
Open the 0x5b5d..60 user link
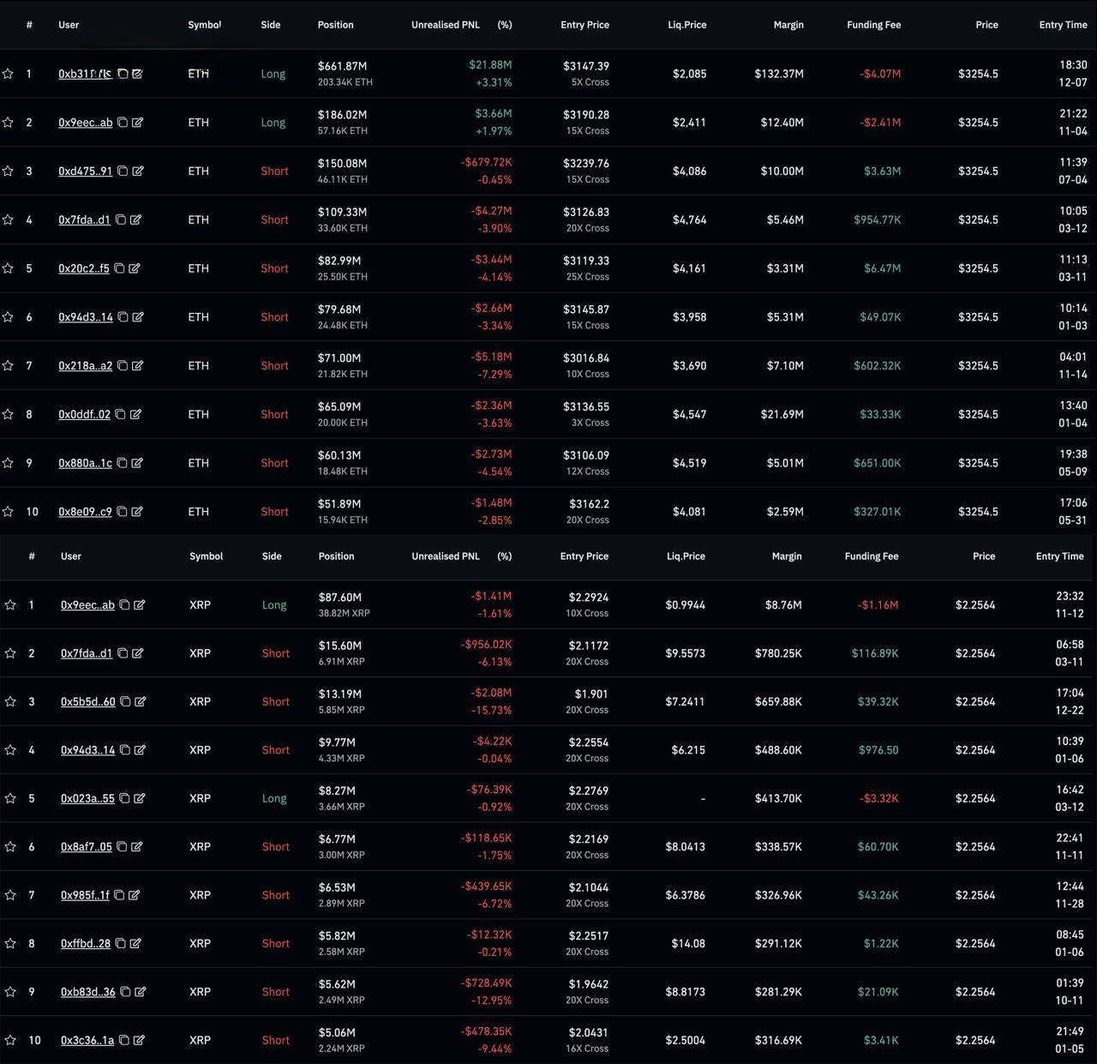click(87, 701)
